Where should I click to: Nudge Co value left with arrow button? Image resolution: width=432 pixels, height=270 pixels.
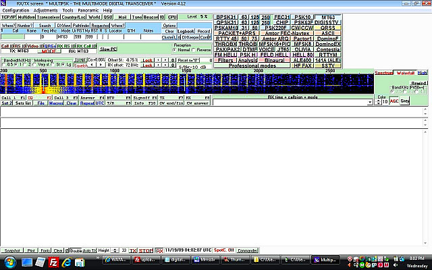[92, 65]
